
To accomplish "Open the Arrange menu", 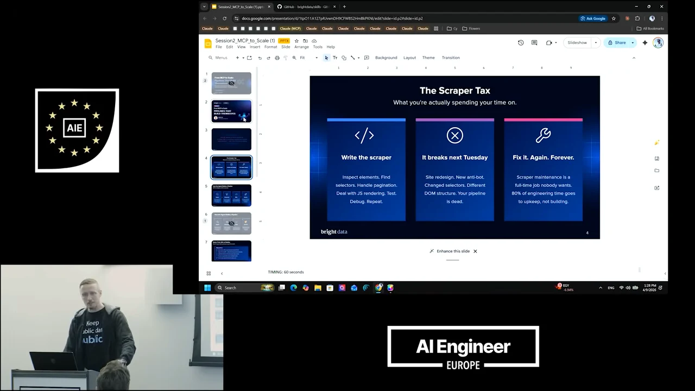I will point(301,47).
